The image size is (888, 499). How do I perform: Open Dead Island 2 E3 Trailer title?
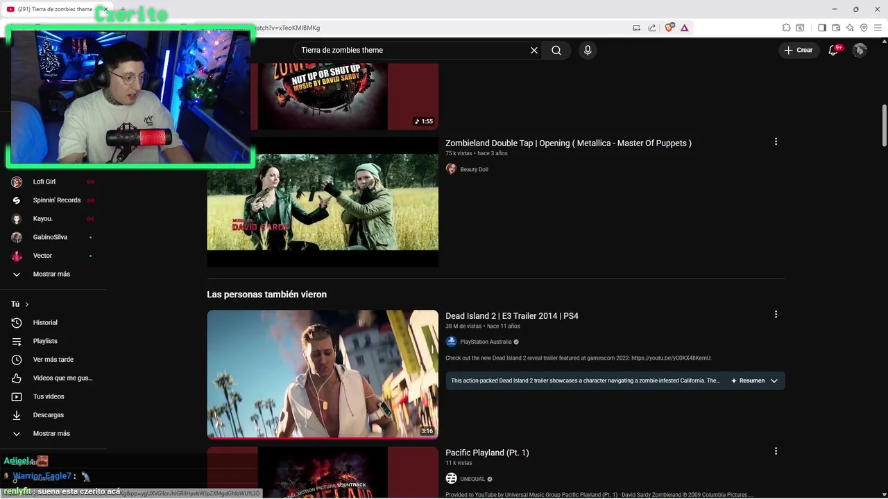[512, 315]
